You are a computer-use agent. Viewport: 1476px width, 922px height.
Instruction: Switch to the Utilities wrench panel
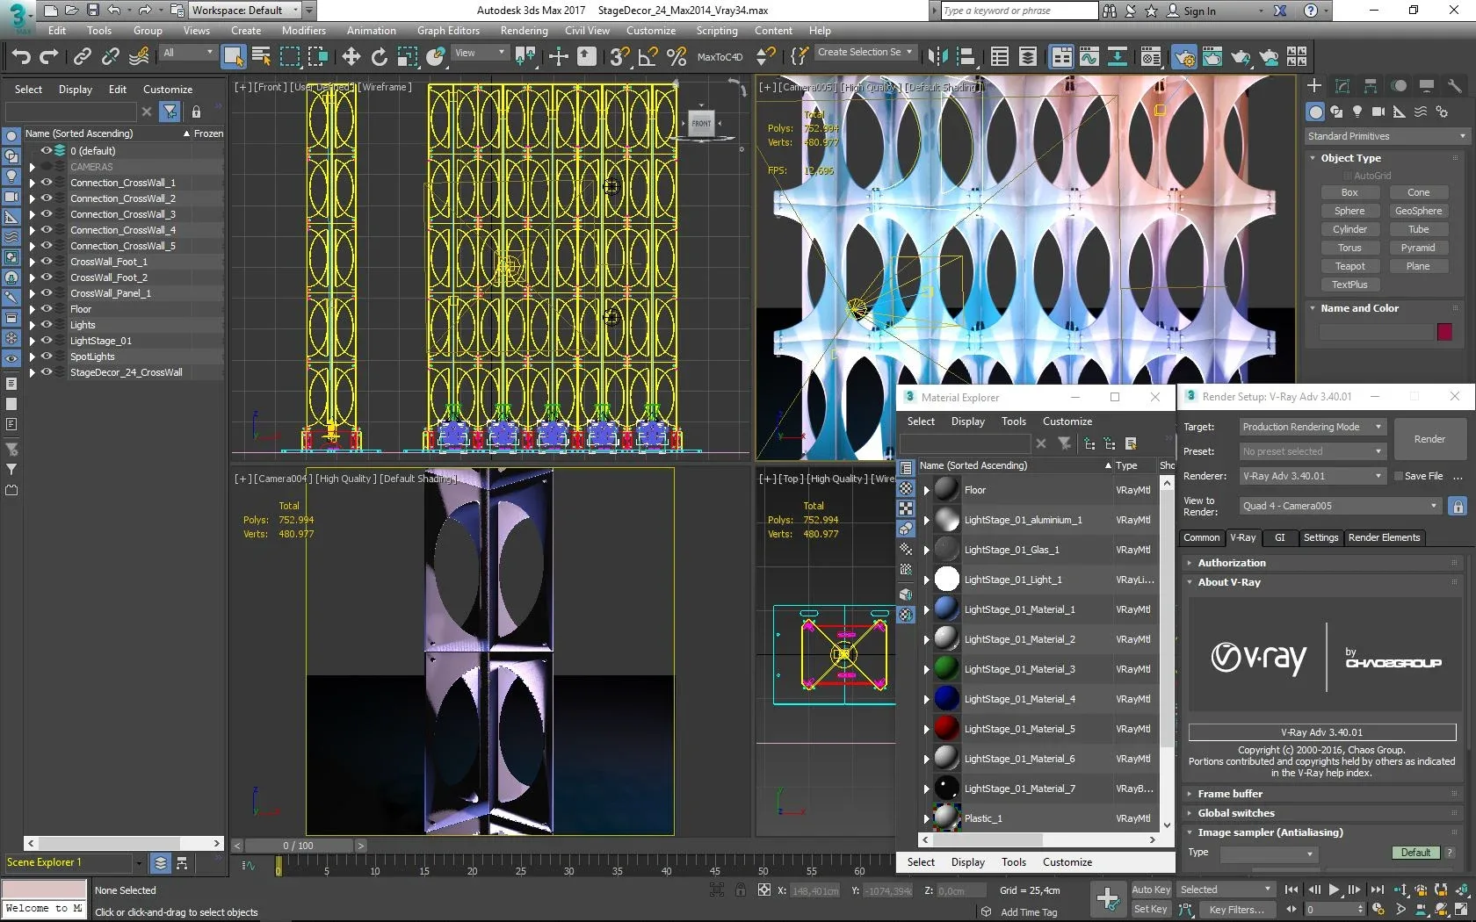click(1455, 85)
